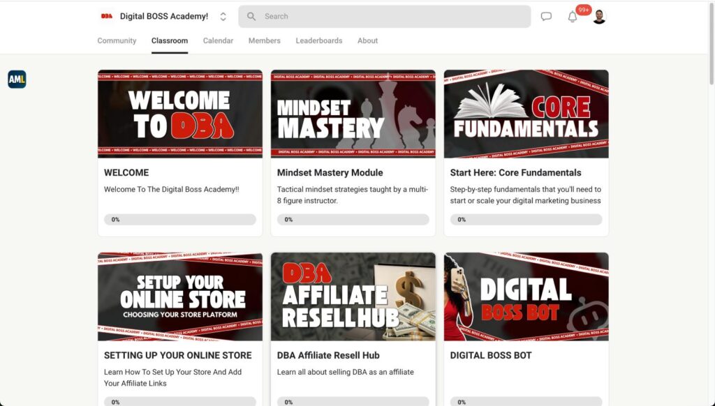Click the WELCOME course progress bar
The image size is (715, 406).
(x=180, y=220)
